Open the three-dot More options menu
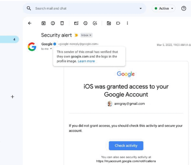191x165 pixels. 127,23
